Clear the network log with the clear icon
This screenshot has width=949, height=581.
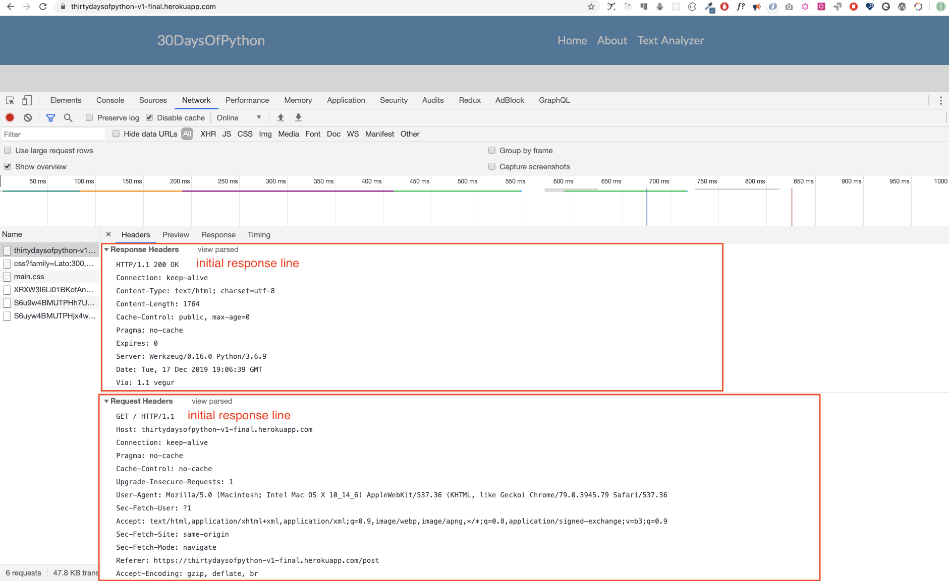pyautogui.click(x=28, y=117)
